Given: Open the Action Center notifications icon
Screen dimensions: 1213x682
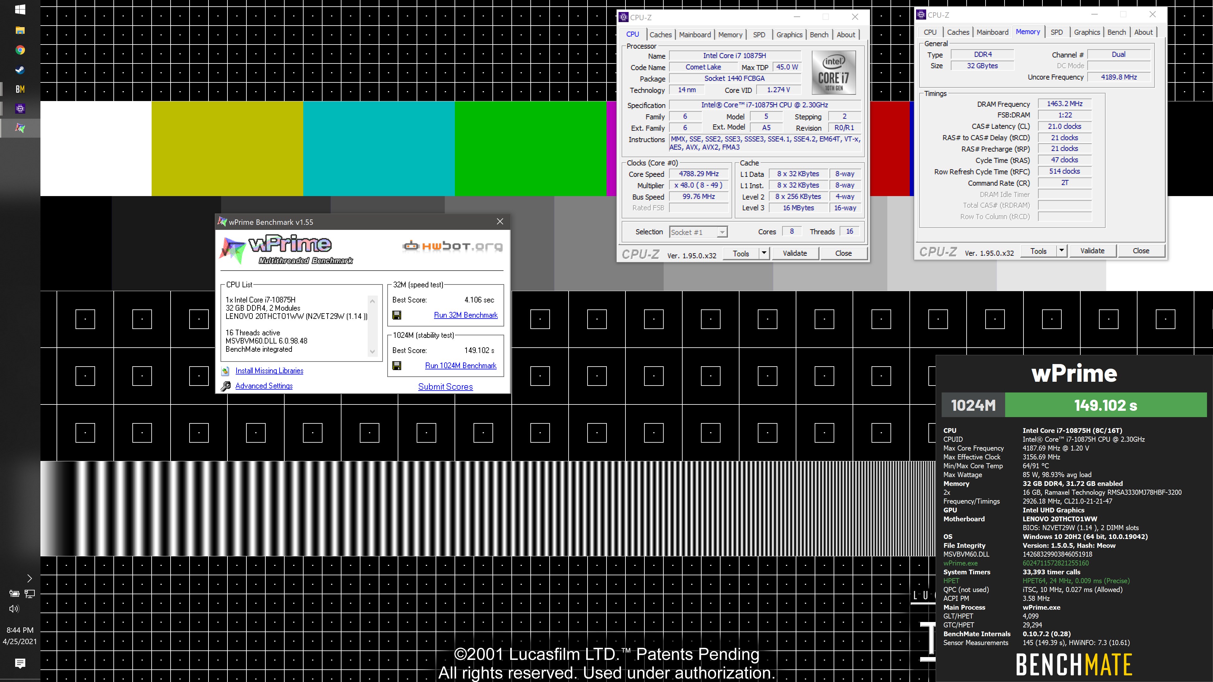Looking at the screenshot, I should point(20,663).
